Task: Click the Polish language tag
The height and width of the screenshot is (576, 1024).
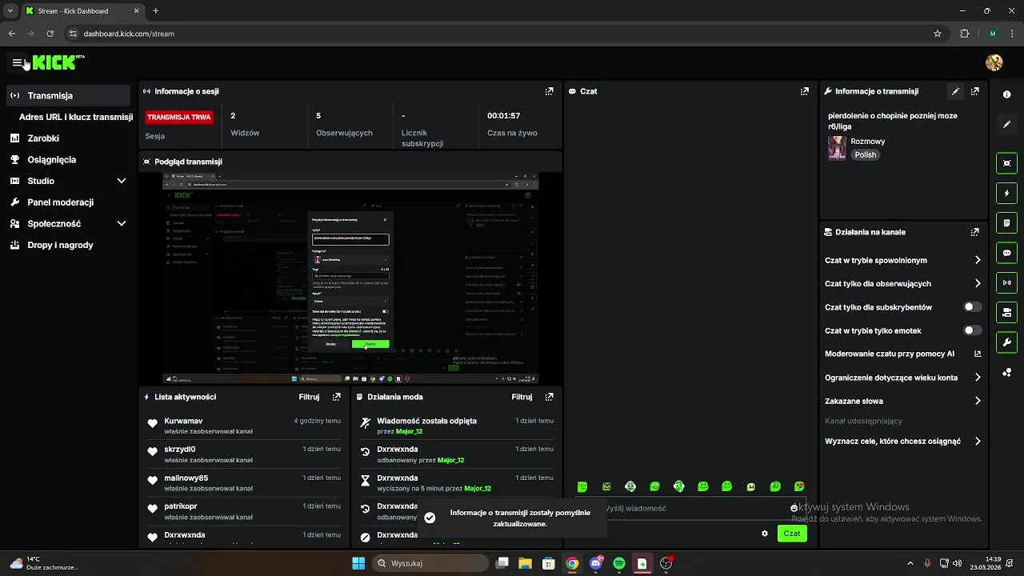Action: [x=866, y=155]
